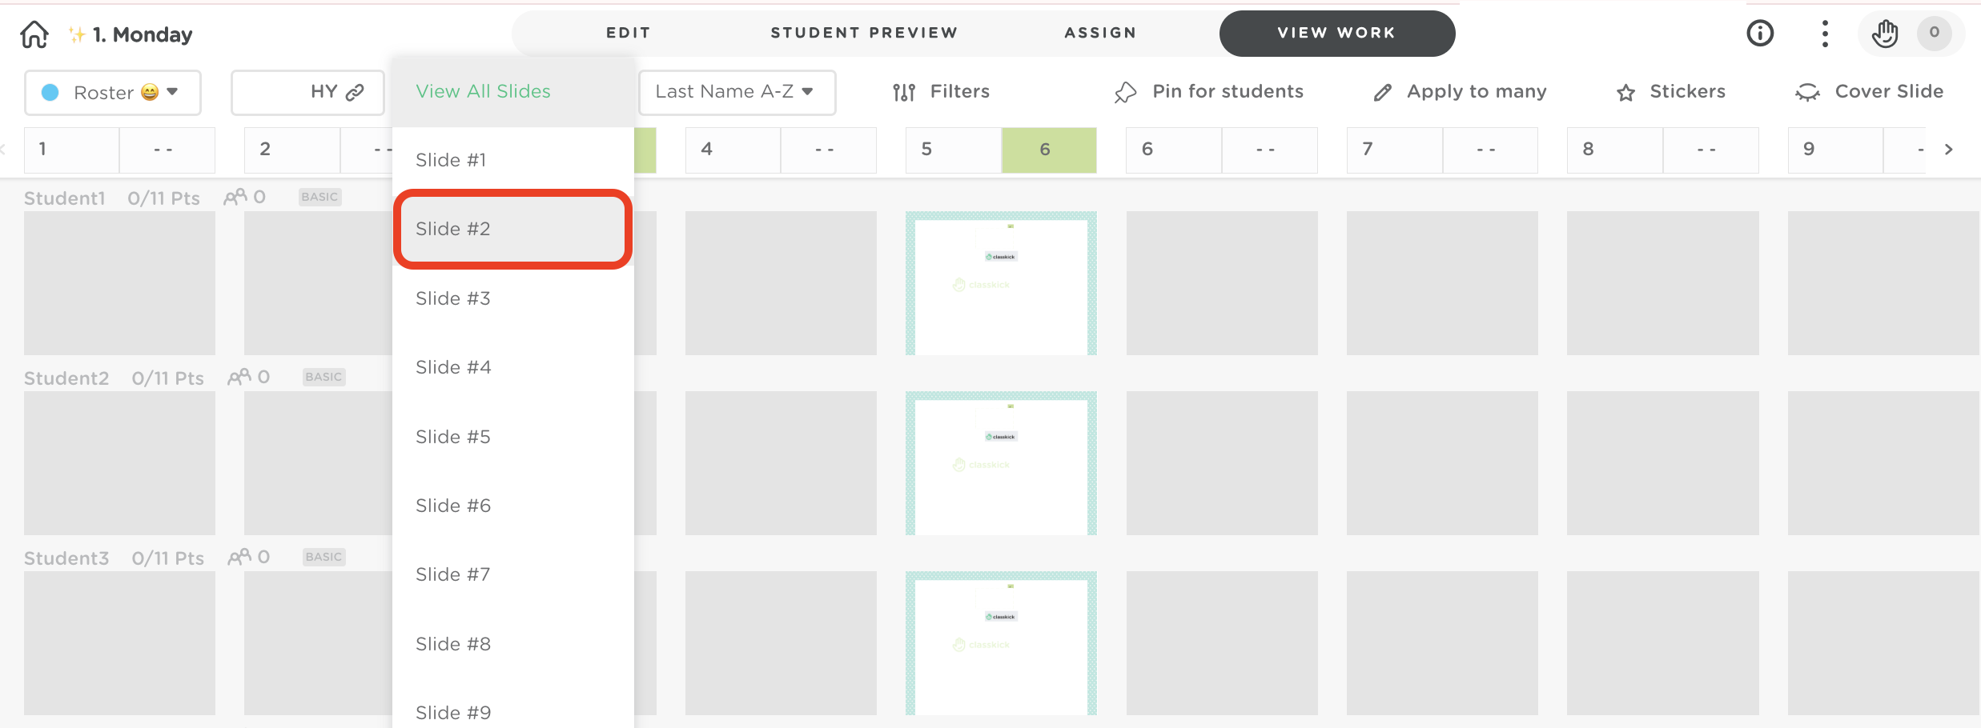
Task: Click slide 7 score dashes cell
Action: 1490,150
